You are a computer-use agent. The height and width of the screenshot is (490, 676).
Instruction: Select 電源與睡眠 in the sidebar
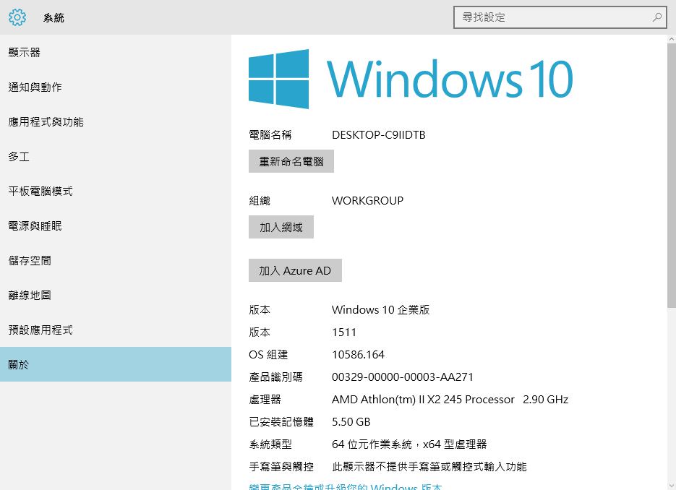[x=116, y=225]
